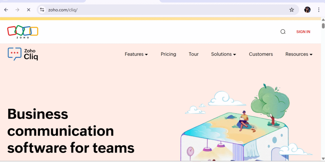
Task: Go back using the browser back arrow
Action: (6, 10)
